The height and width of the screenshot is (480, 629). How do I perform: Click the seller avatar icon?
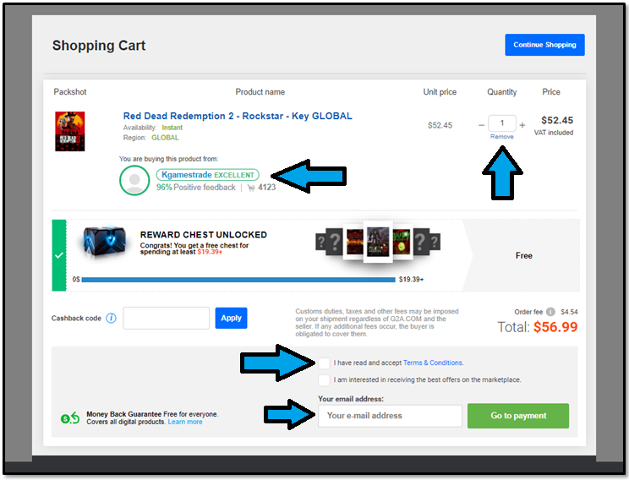[x=134, y=181]
